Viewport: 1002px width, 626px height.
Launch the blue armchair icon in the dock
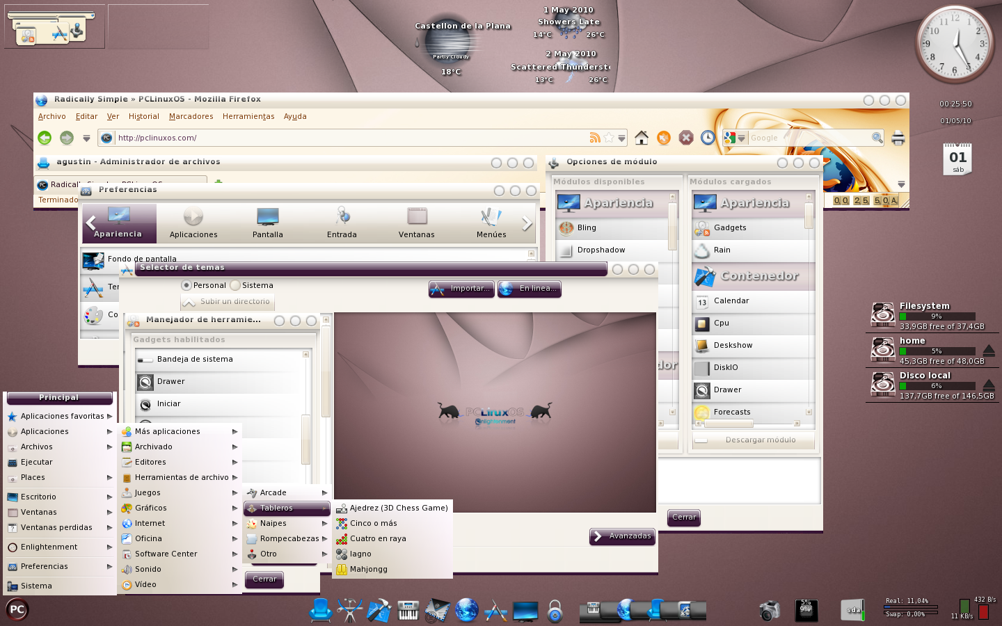(x=320, y=610)
